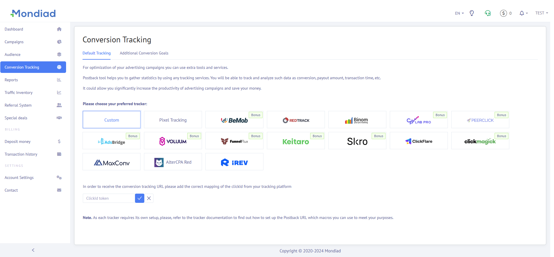Select the Pixel Tracking option
554x257 pixels.
point(173,120)
